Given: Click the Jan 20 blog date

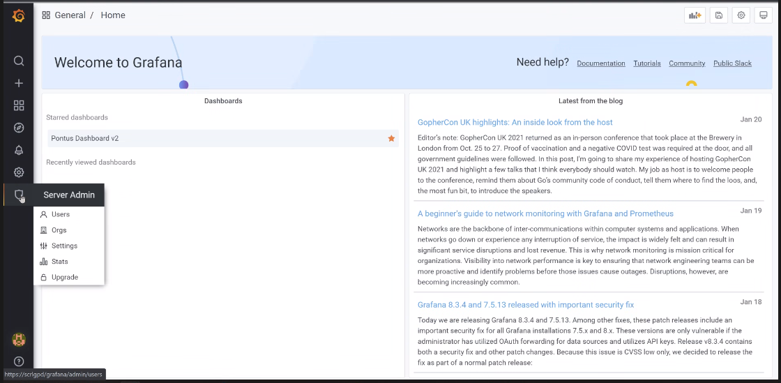Looking at the screenshot, I should pyautogui.click(x=750, y=119).
